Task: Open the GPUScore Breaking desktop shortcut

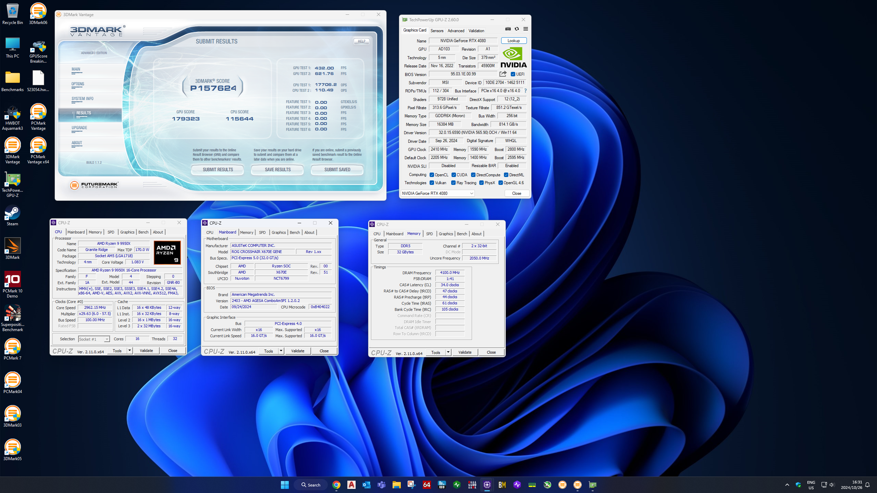Action: pos(38,51)
